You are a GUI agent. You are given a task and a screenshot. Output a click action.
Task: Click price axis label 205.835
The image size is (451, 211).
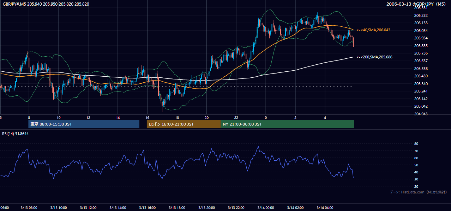click(421, 46)
